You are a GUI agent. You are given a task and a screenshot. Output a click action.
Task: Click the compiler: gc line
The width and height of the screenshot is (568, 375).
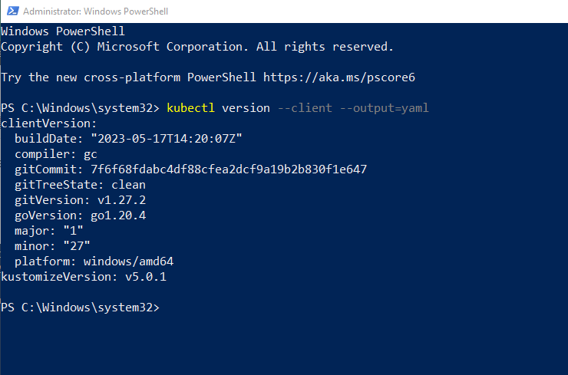(56, 154)
